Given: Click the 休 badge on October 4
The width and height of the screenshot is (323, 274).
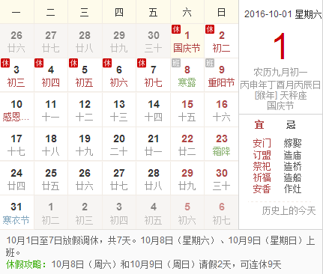Looking at the screenshot, I should coord(39,63).
